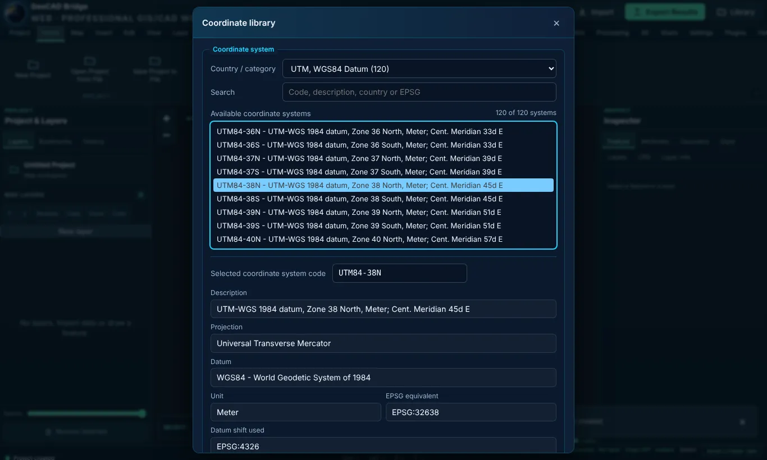Click the EPSG equivalent field EPSG:32638
This screenshot has width=767, height=460.
(x=471, y=412)
